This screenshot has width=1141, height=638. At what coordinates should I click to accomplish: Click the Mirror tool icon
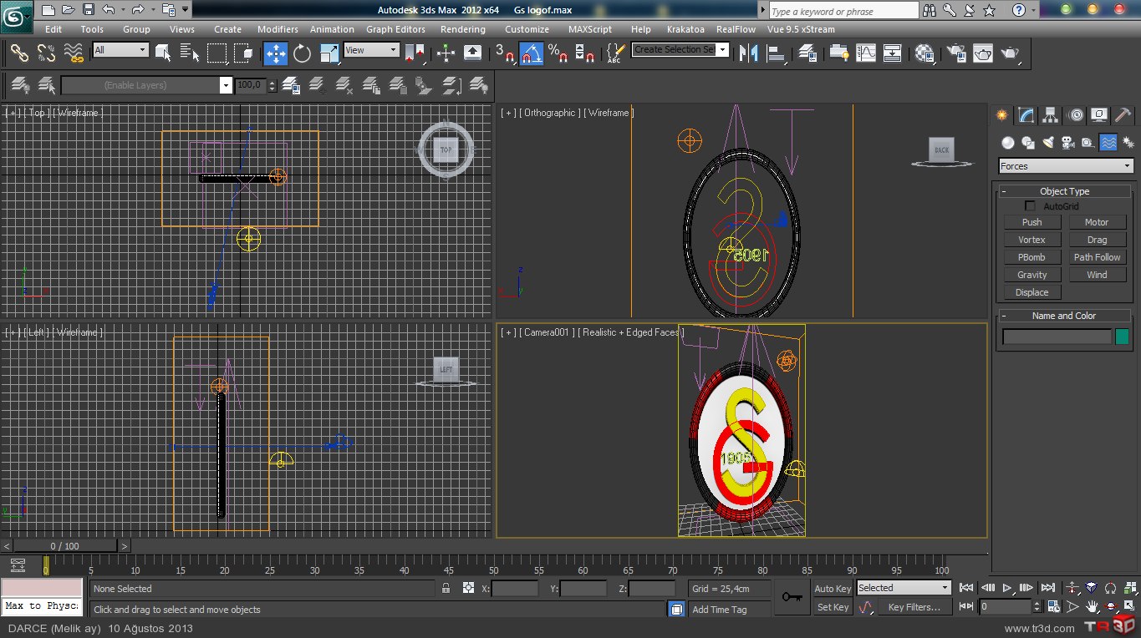click(748, 53)
